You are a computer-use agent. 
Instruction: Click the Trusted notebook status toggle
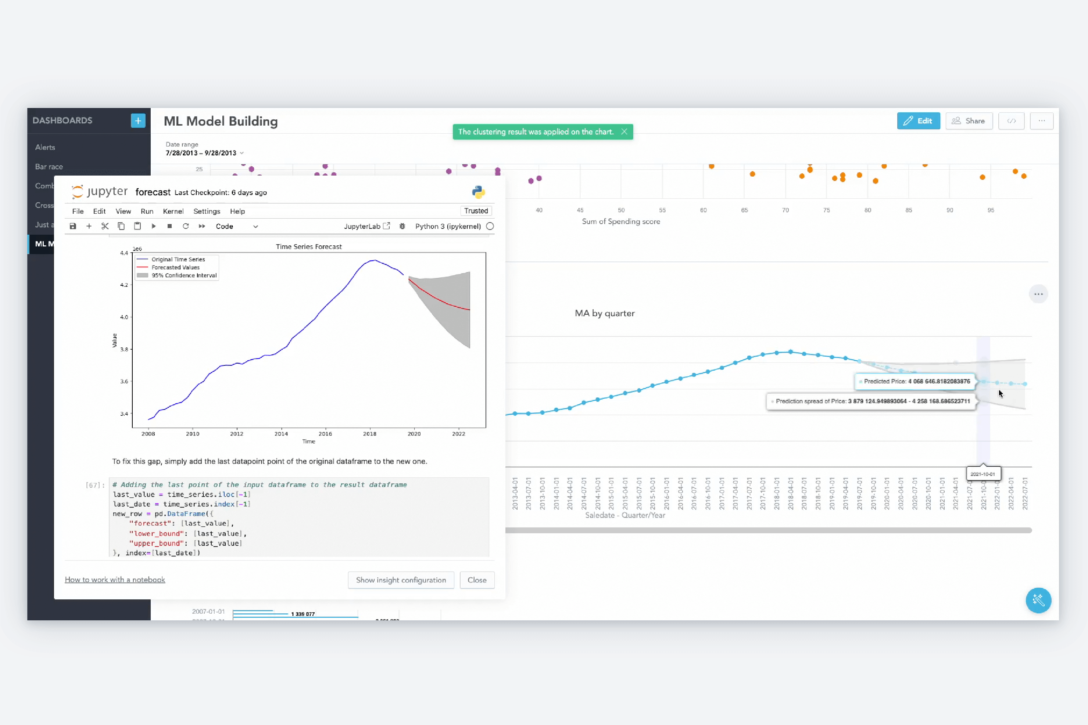pyautogui.click(x=476, y=211)
